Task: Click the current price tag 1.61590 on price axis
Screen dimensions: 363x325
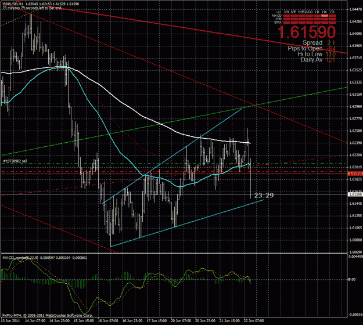Action: (355, 194)
